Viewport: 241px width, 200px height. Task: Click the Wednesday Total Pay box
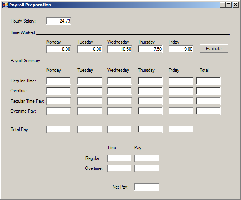(x=120, y=129)
